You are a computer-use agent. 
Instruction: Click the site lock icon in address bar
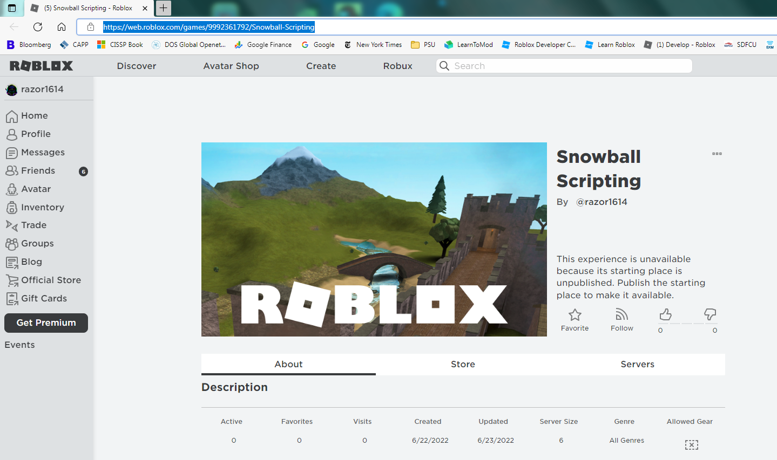coord(91,27)
